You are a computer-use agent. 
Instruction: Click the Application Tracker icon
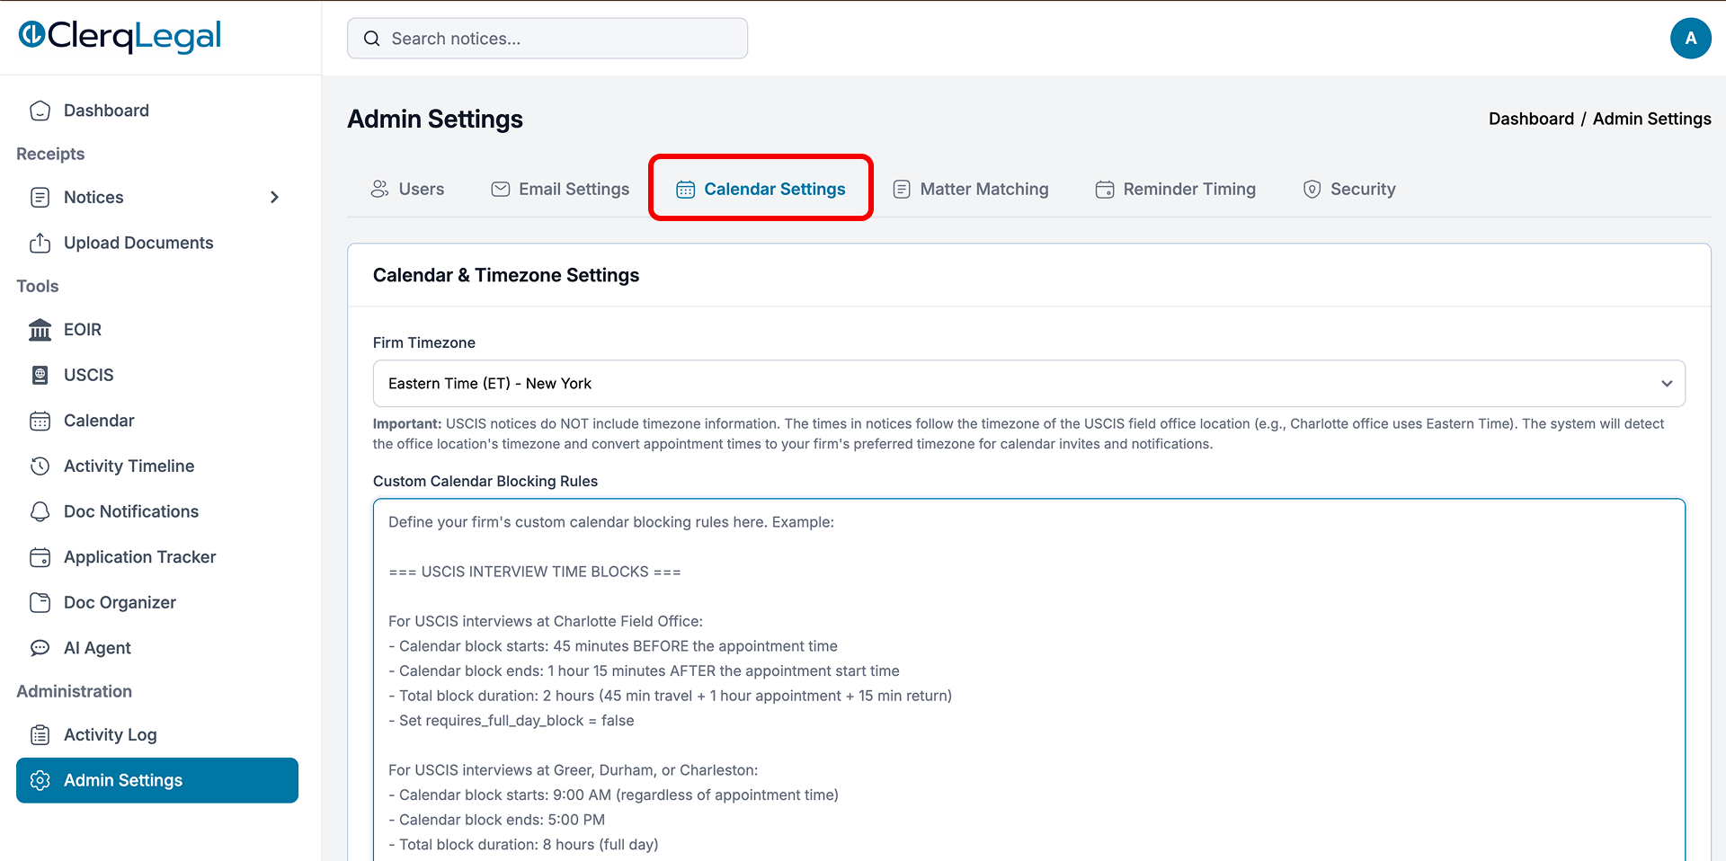click(x=40, y=557)
